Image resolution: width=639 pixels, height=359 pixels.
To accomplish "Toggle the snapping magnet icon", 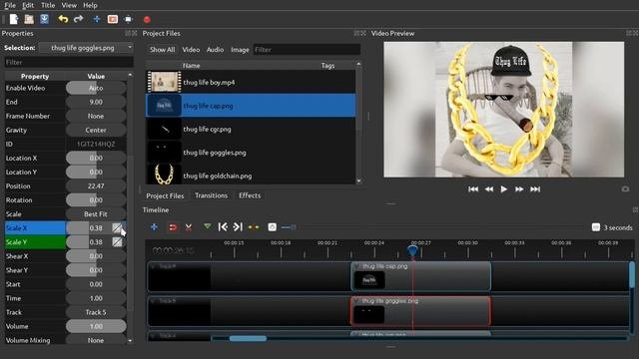I will click(x=173, y=227).
